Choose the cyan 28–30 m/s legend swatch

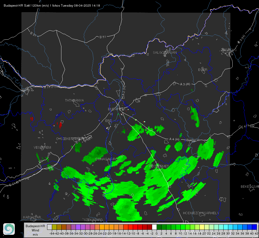(226, 227)
